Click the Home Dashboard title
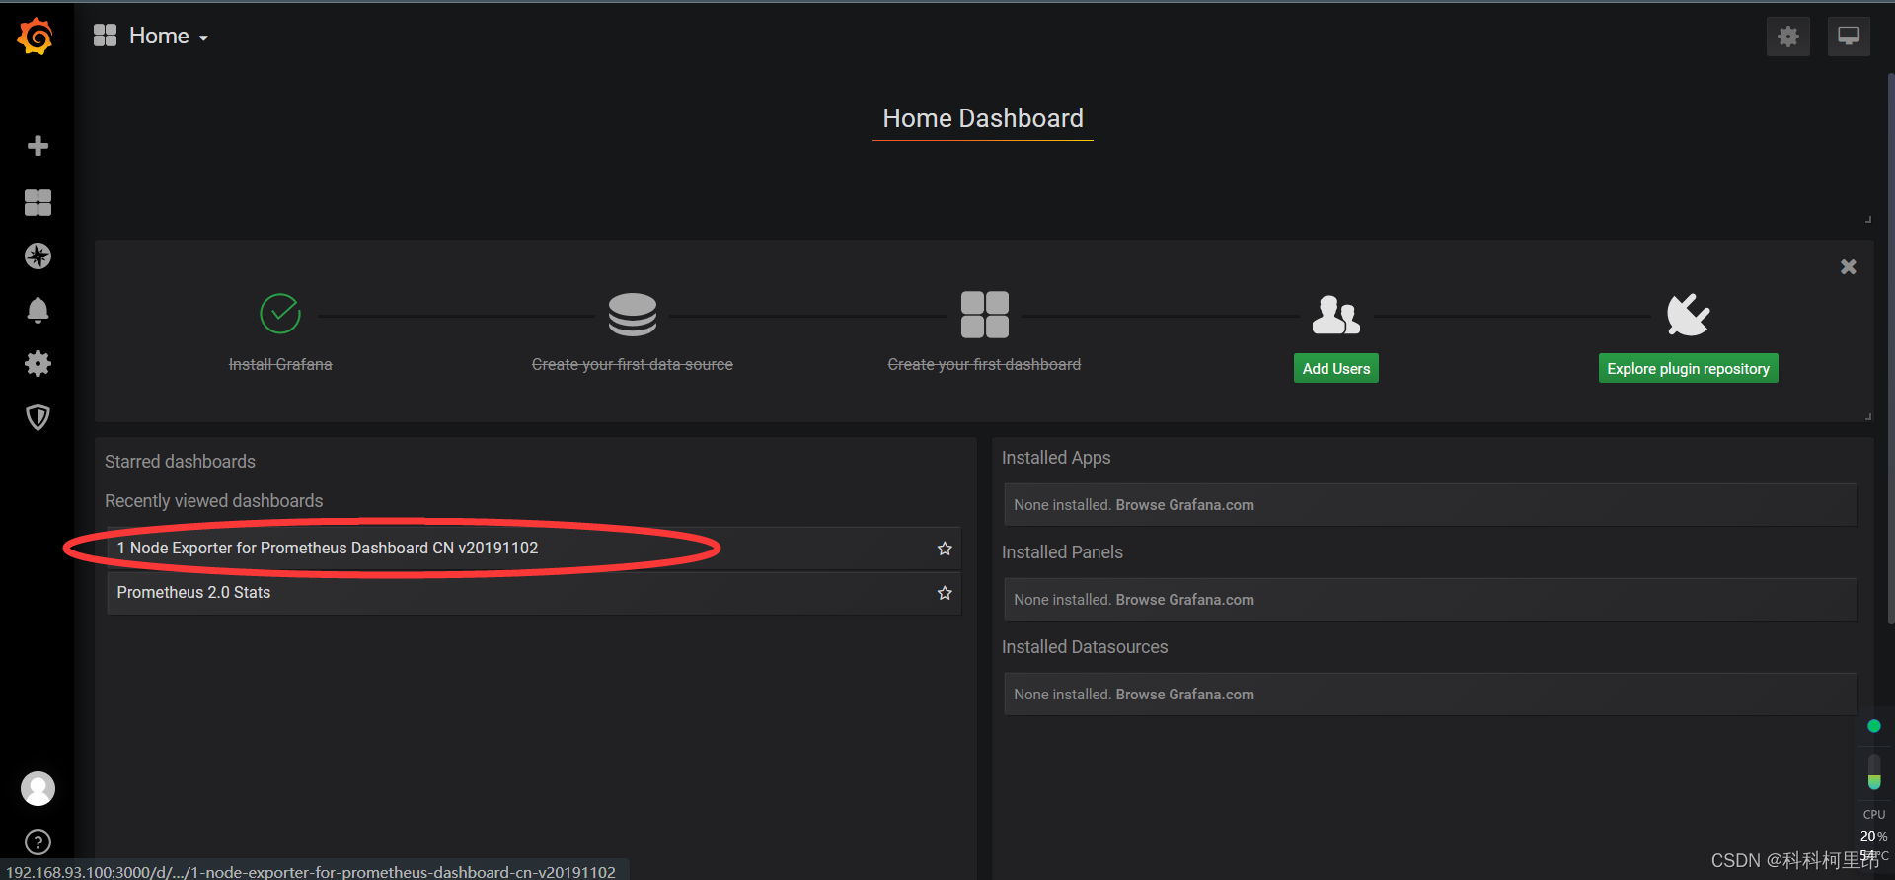Image resolution: width=1895 pixels, height=880 pixels. click(x=983, y=118)
